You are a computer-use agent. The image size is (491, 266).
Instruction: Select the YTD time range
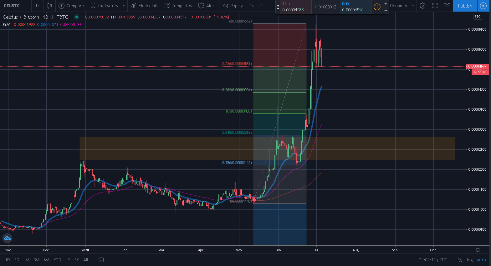pyautogui.click(x=57, y=260)
